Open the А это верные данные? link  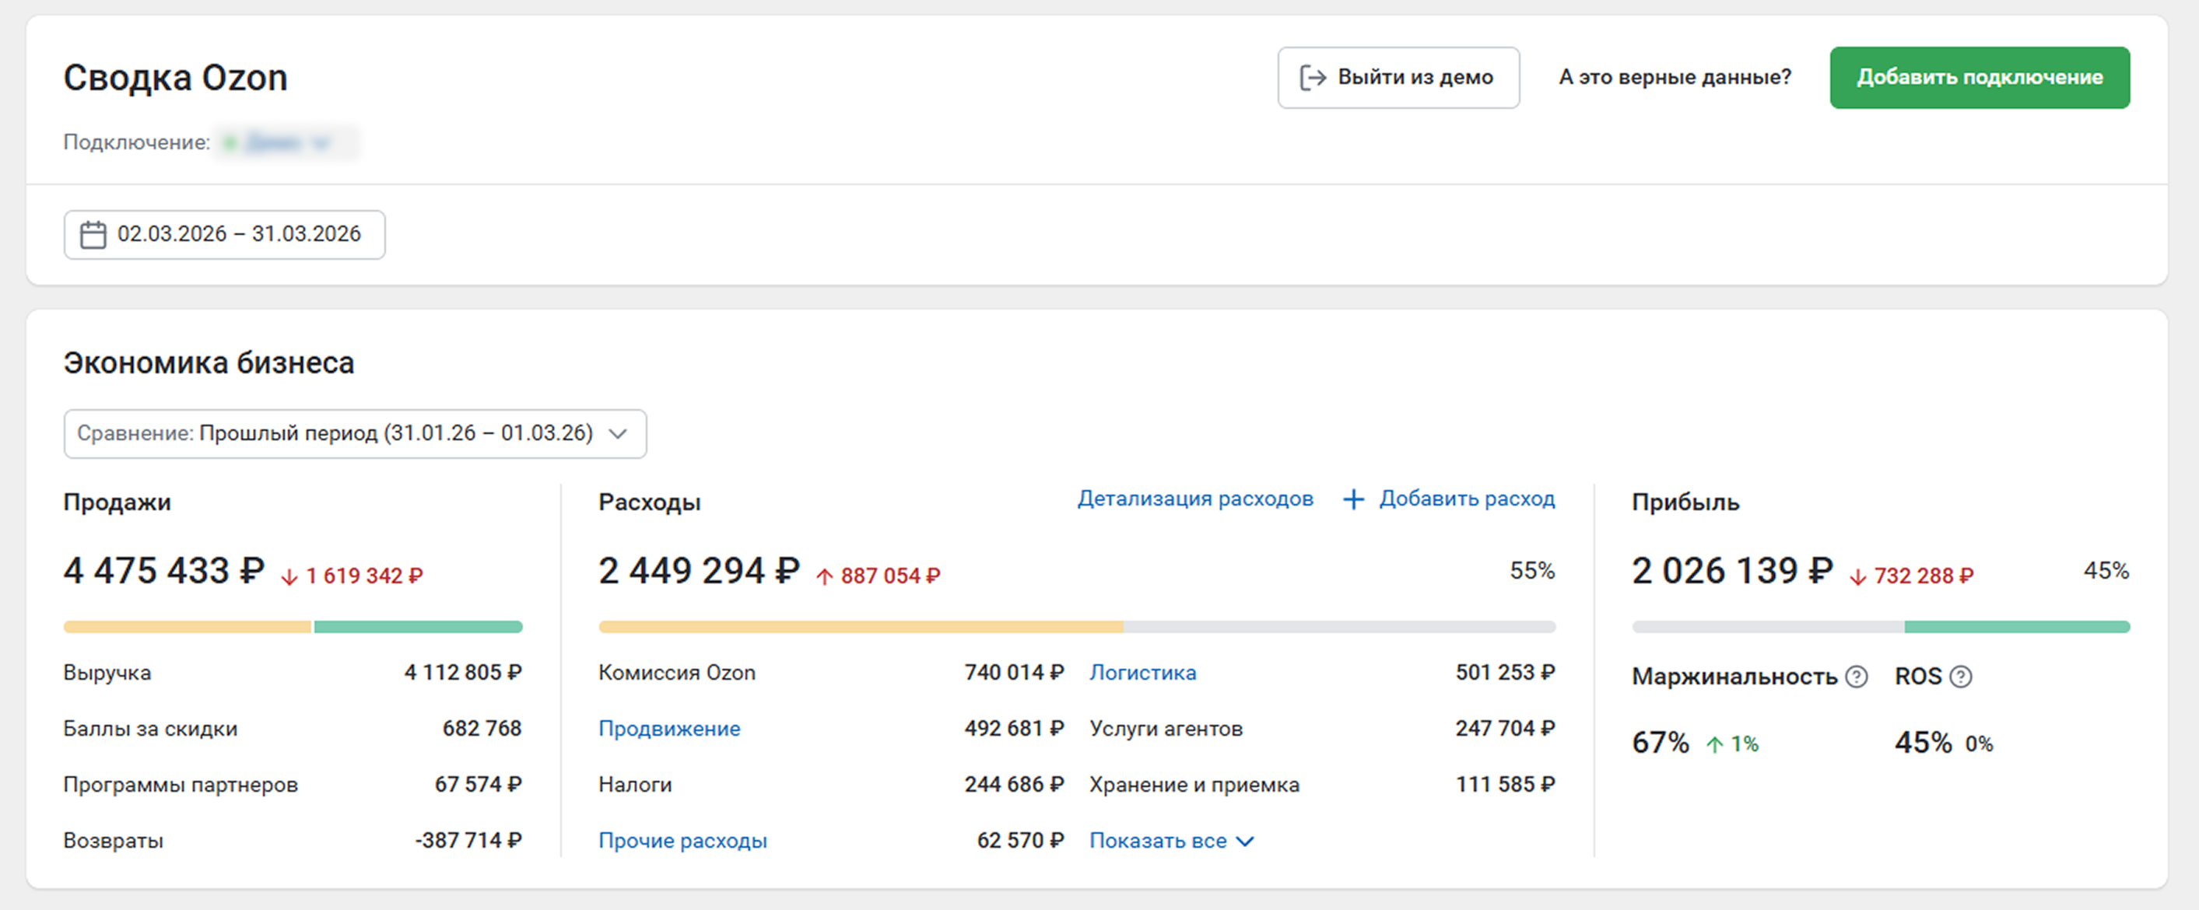coord(1674,78)
